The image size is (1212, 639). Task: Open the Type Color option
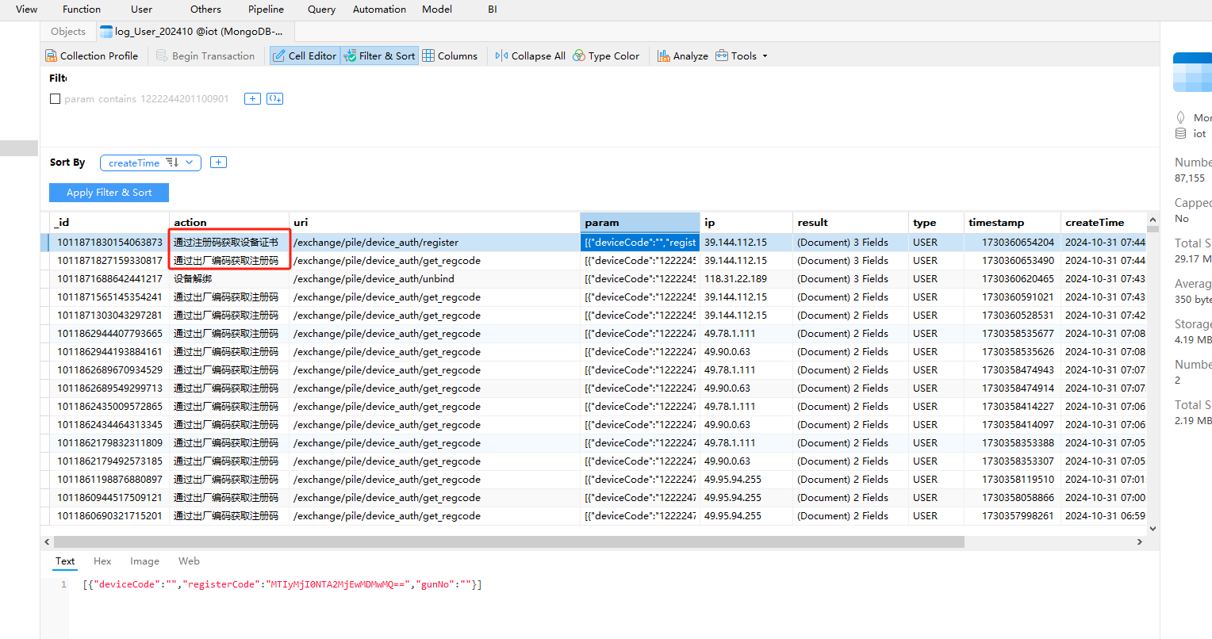606,55
